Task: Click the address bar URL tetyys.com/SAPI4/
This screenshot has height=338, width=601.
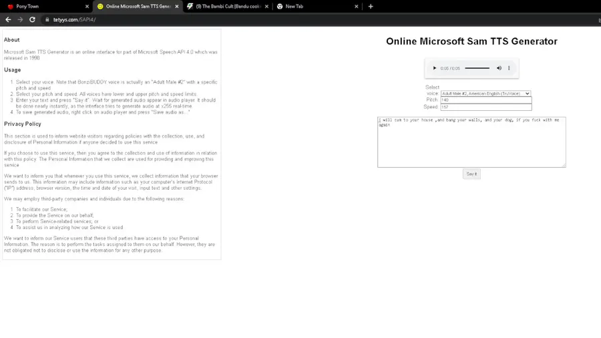Action: click(x=74, y=19)
